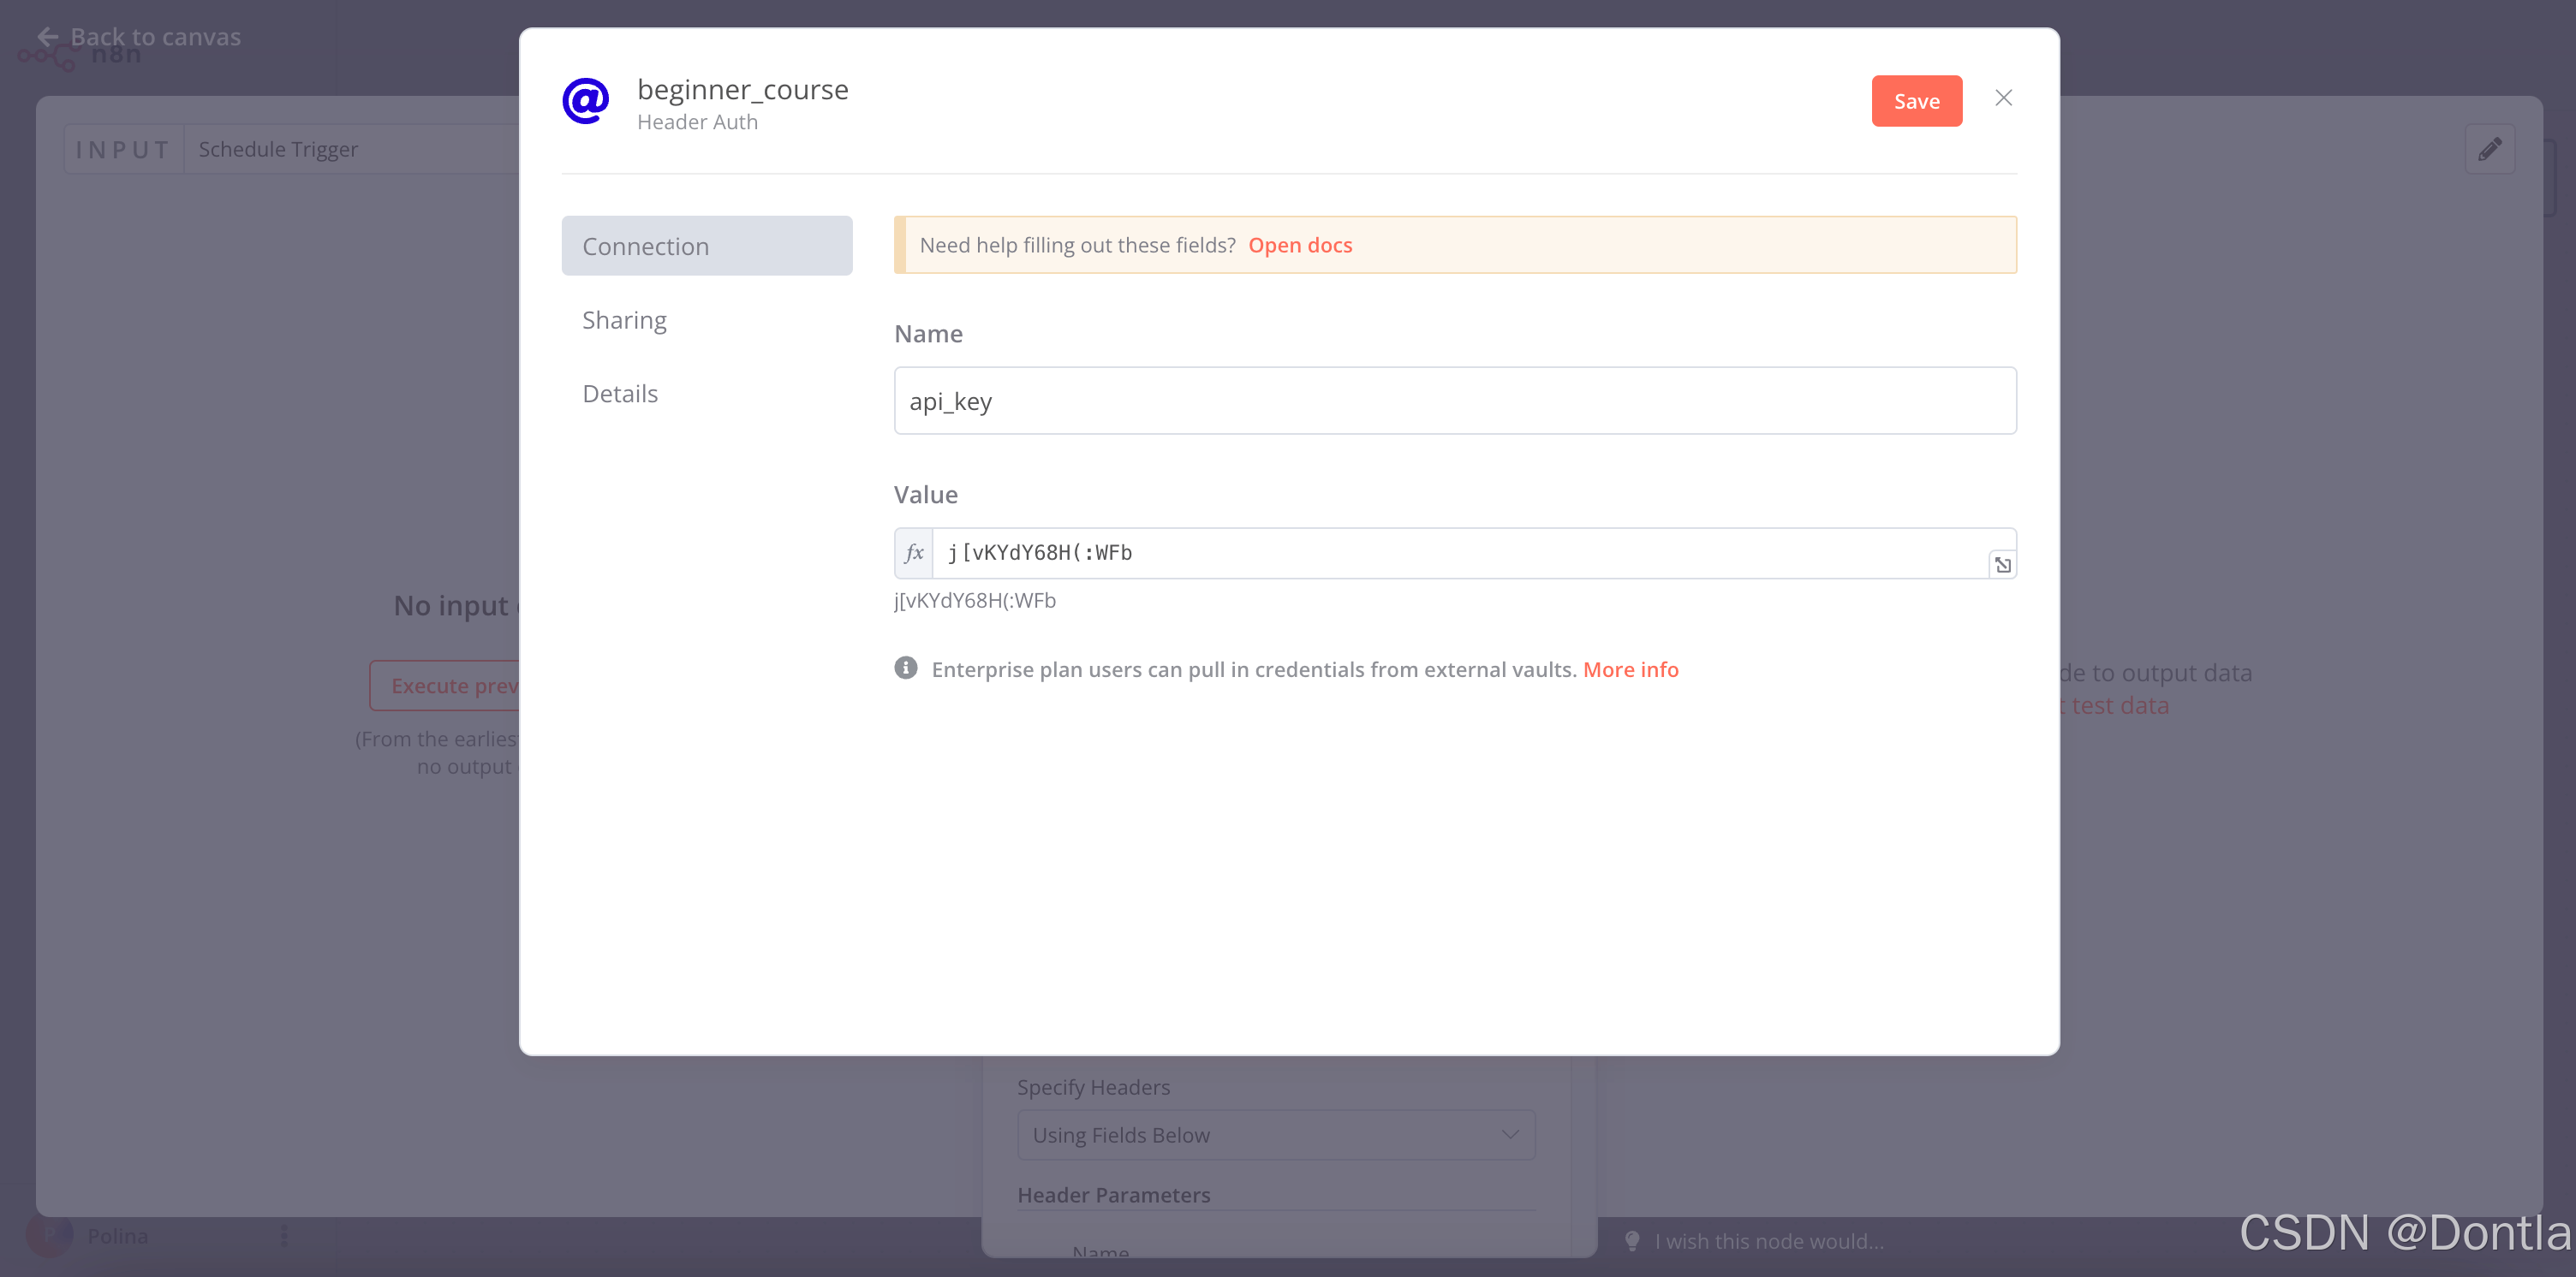Open the Connection tab

coord(706,246)
